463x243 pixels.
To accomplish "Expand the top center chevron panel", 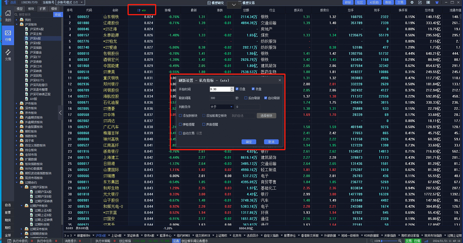I will tap(234, 5).
